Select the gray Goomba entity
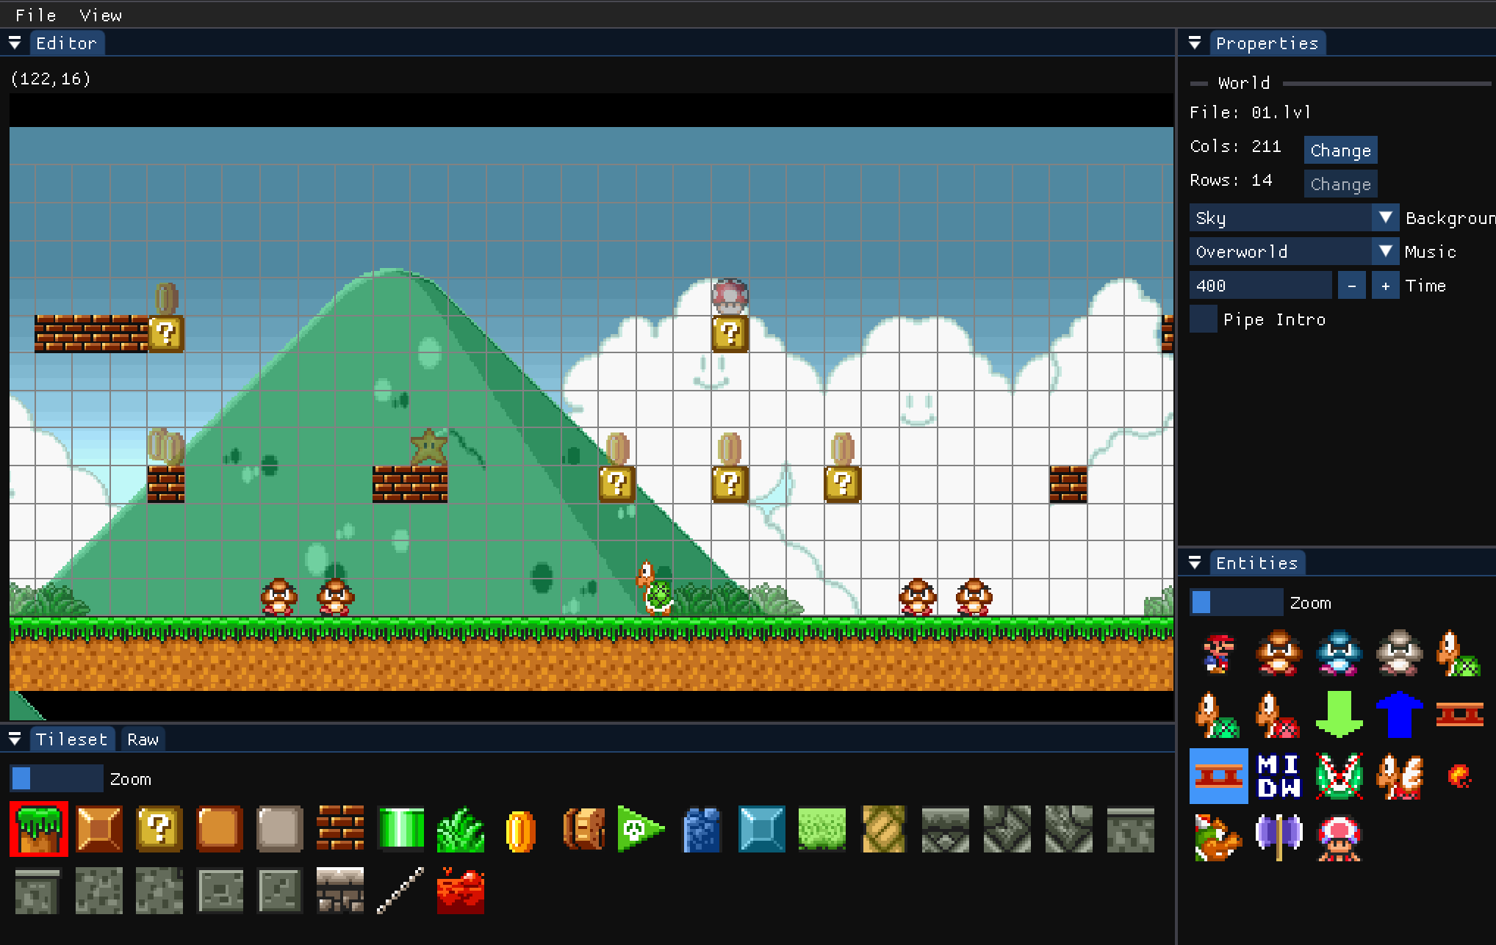The width and height of the screenshot is (1496, 945). [x=1399, y=653]
